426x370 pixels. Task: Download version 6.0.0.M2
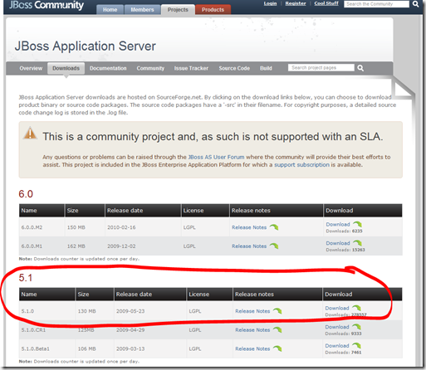pyautogui.click(x=338, y=224)
